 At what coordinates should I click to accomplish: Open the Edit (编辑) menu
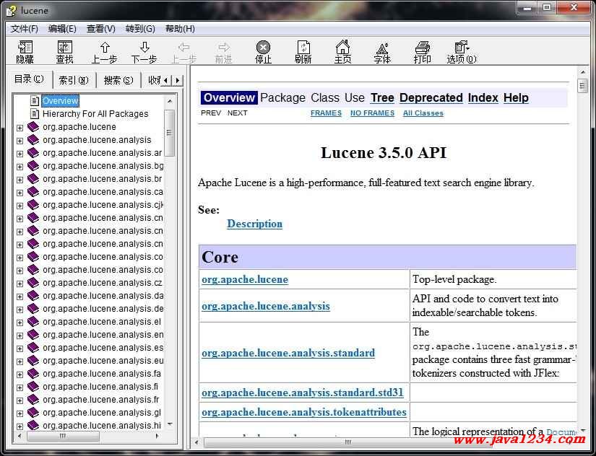tap(62, 29)
